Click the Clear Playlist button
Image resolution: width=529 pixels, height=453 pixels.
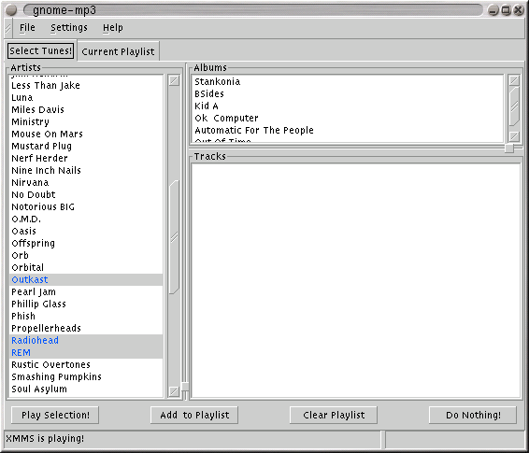click(x=334, y=415)
